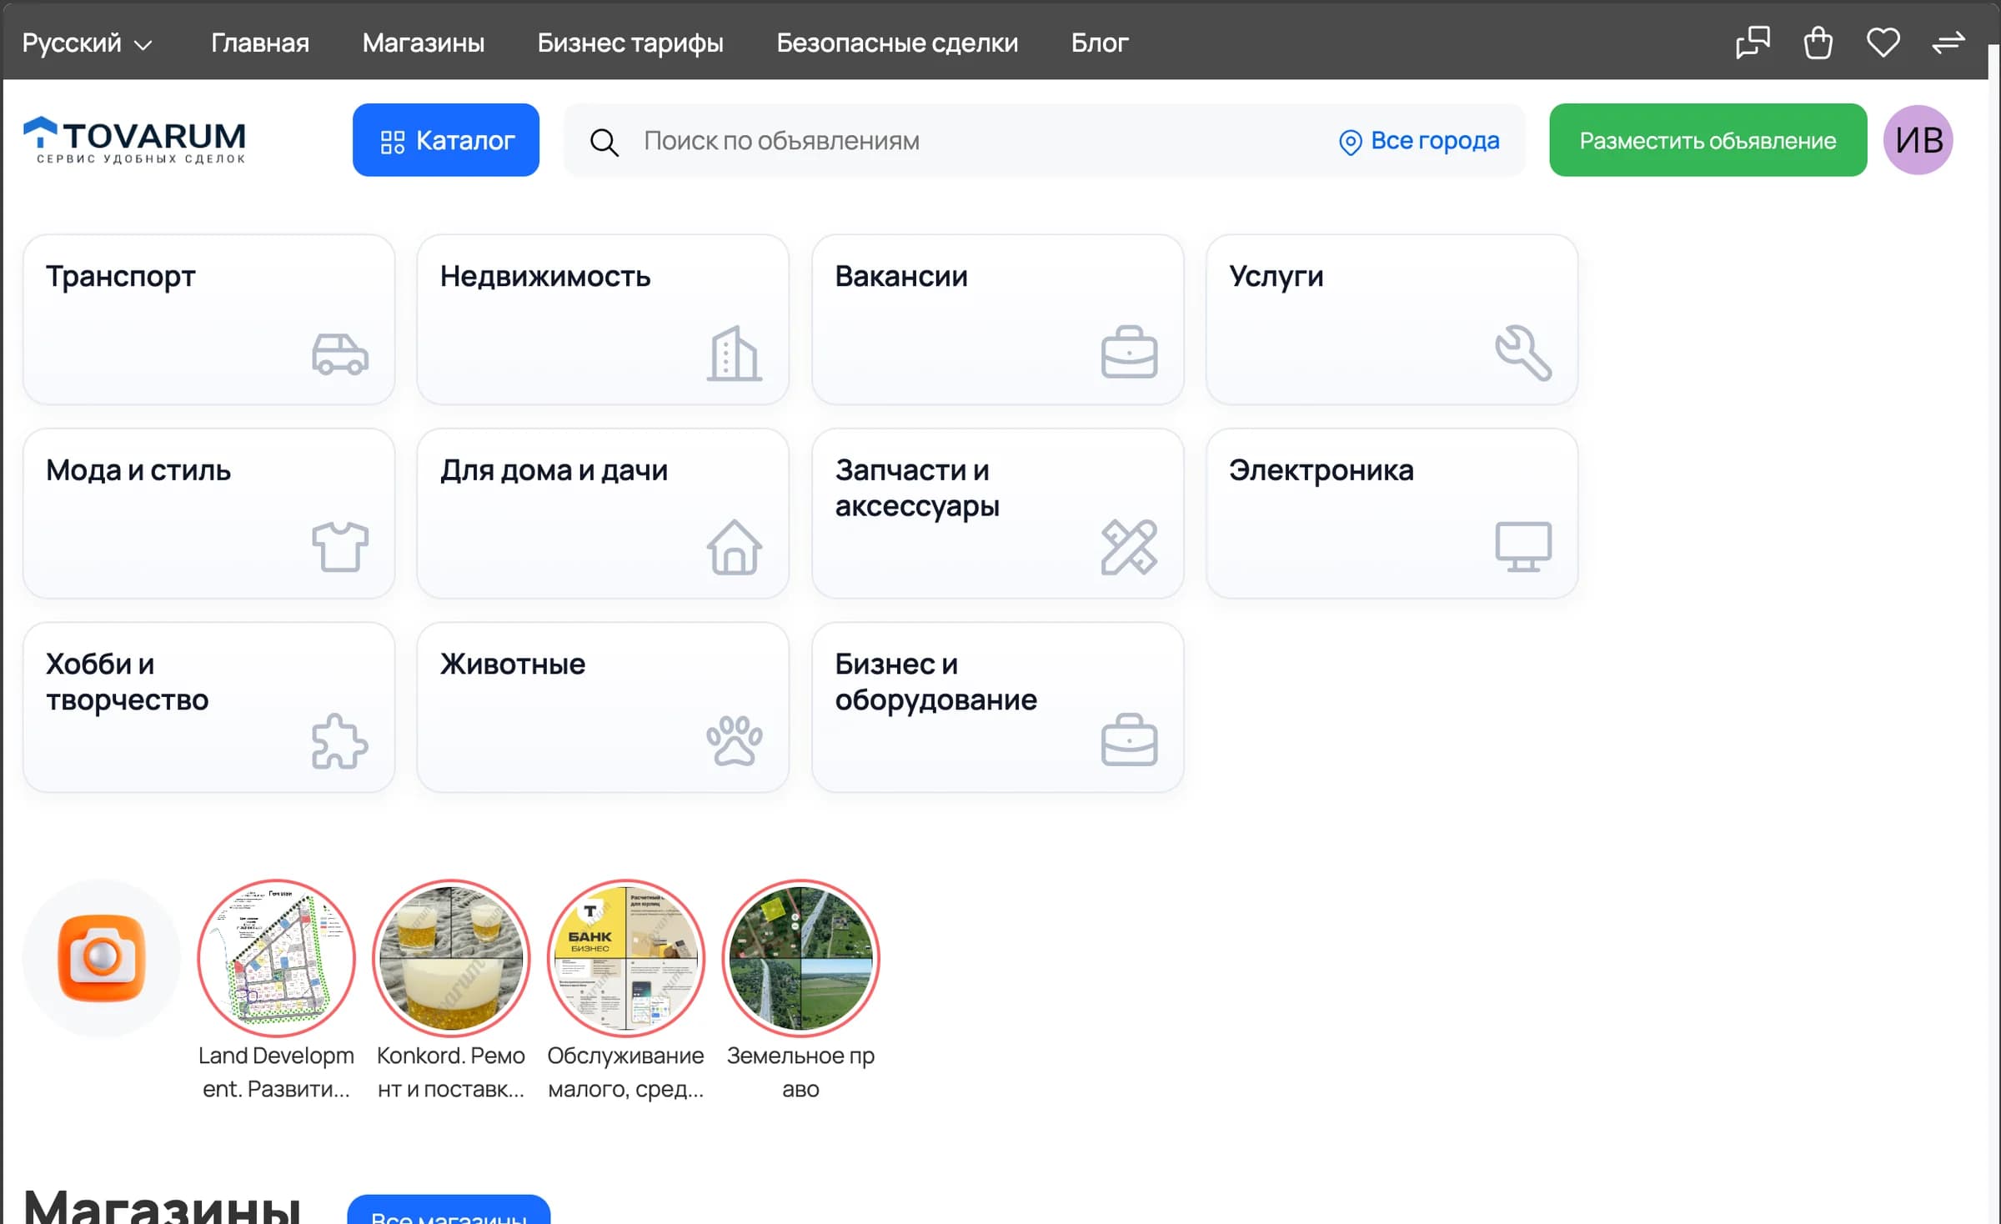Image resolution: width=2001 pixels, height=1224 pixels.
Task: Open Магазины in the top menu
Action: click(x=423, y=43)
